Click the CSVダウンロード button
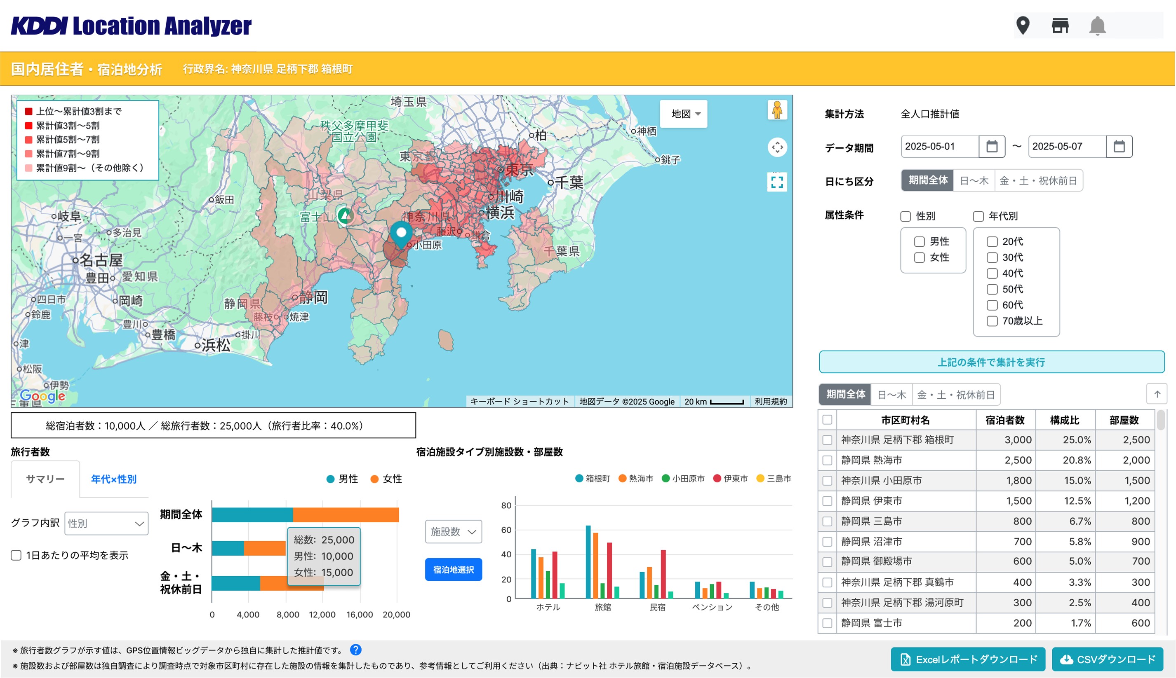 [x=1108, y=659]
